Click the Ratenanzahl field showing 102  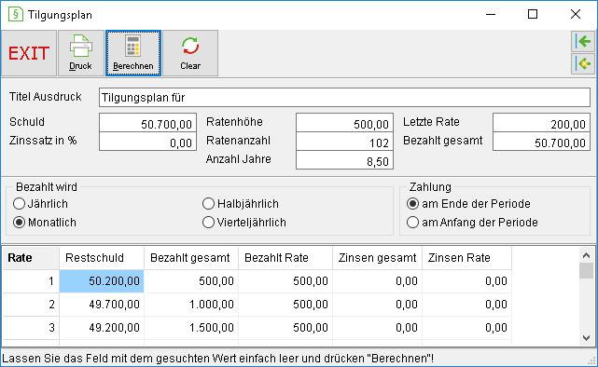(344, 142)
